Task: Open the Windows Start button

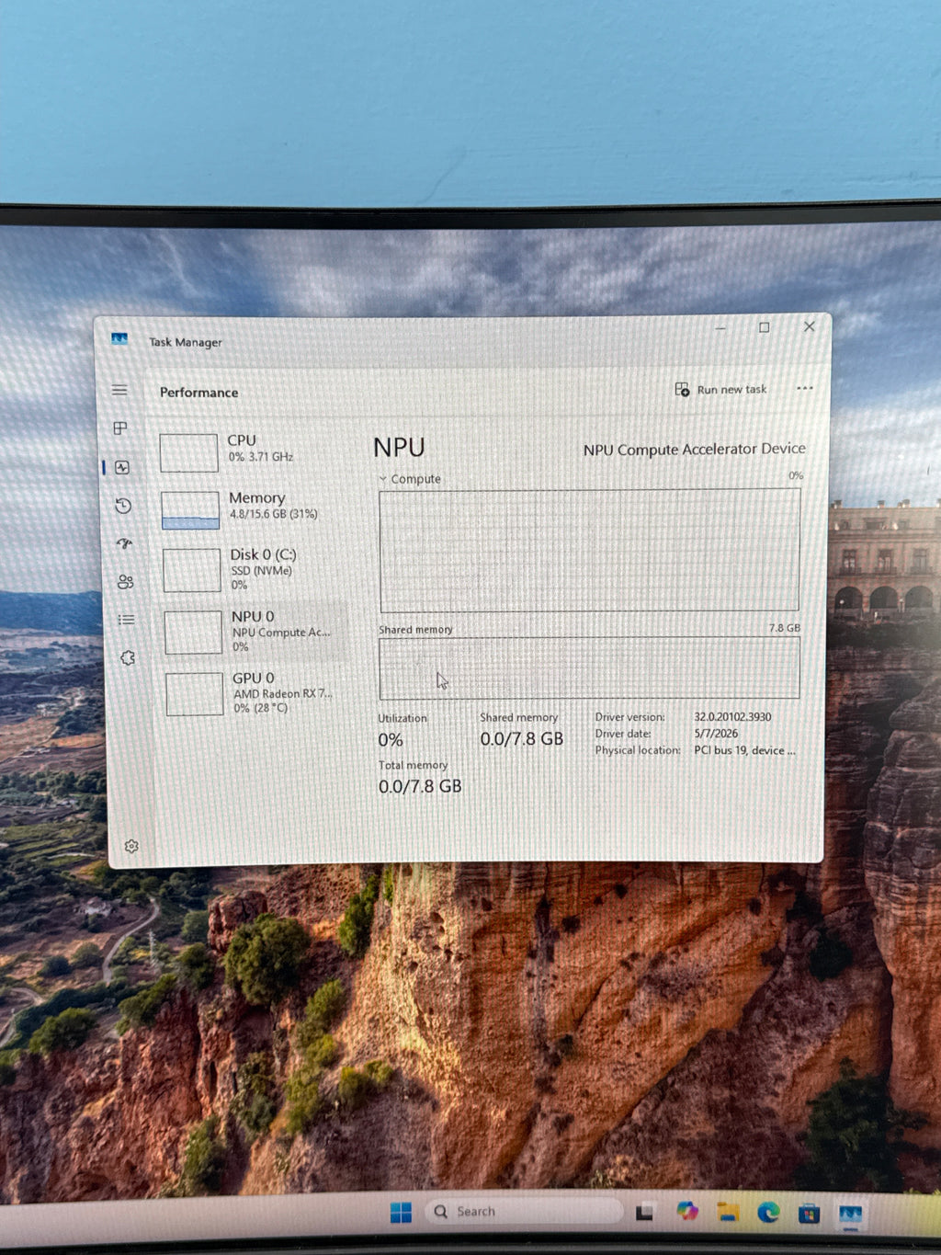Action: [401, 1213]
